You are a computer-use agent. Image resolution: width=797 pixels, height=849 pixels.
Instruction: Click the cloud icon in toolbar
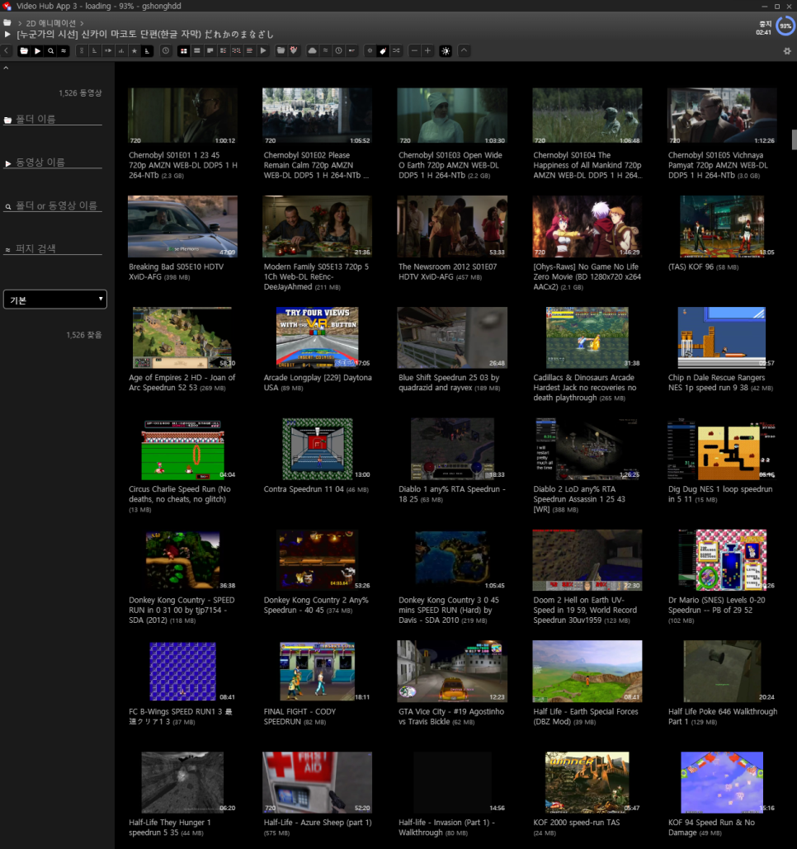[313, 50]
